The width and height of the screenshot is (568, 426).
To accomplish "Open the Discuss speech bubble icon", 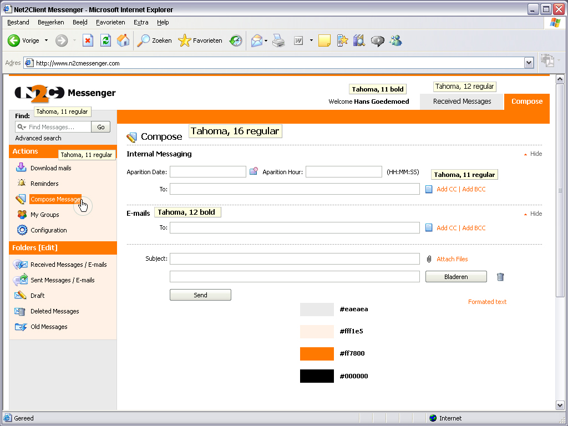I will pyautogui.click(x=377, y=41).
